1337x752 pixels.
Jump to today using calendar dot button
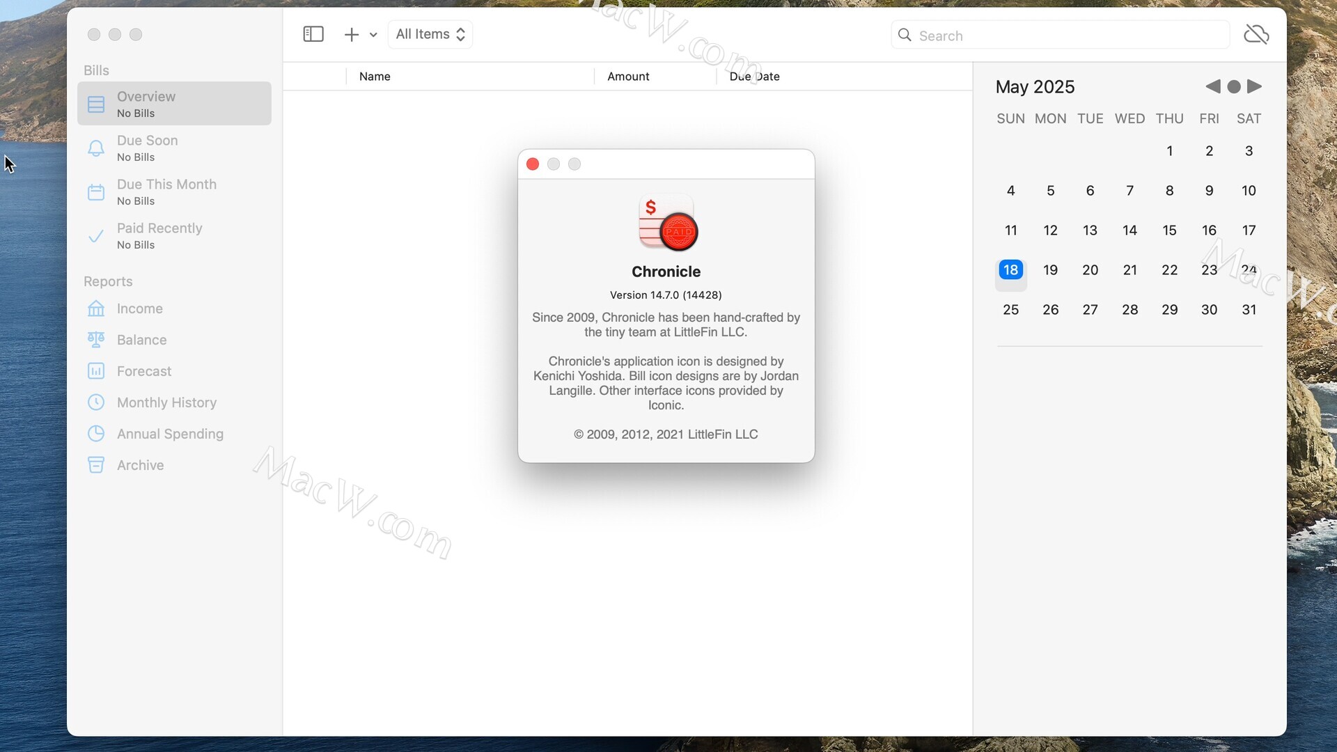point(1234,86)
